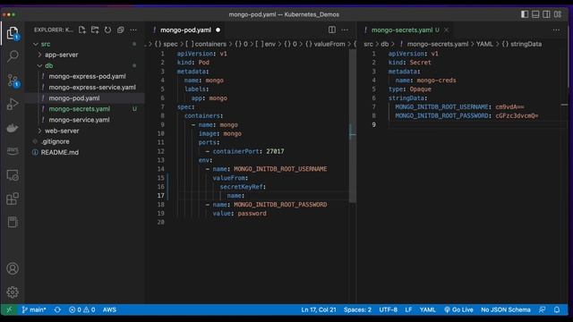The image size is (573, 322).
Task: Open more actions for left editor group
Action: coord(345,30)
